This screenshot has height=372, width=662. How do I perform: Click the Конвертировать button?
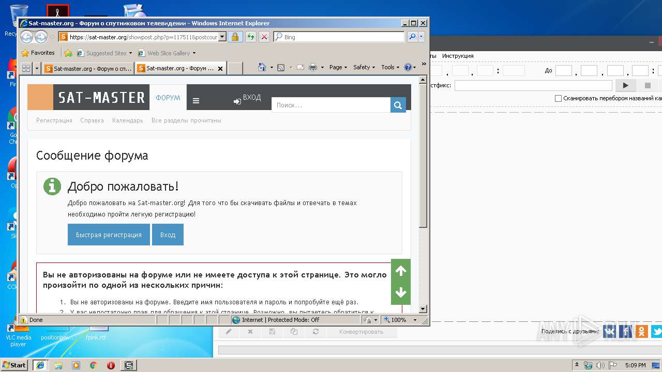tap(361, 332)
